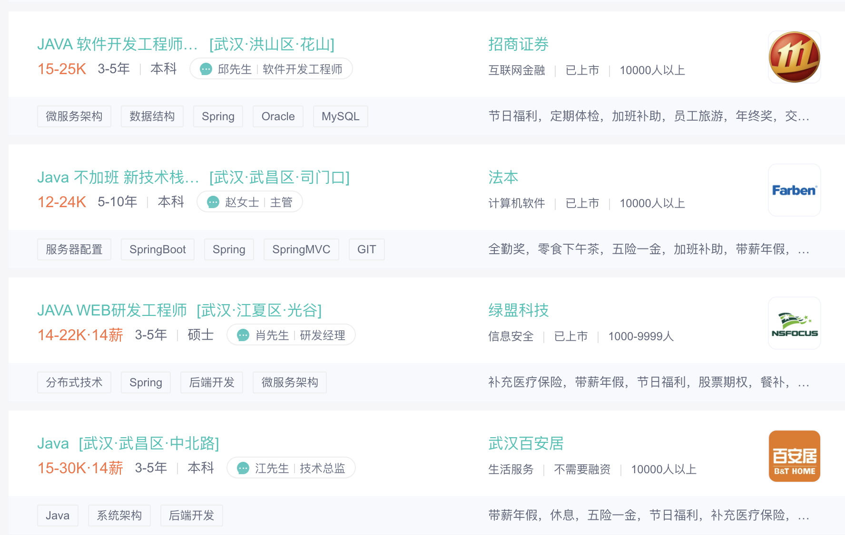Open the JAVA 软件开发工程师 job posting
This screenshot has width=845, height=535.
point(117,45)
